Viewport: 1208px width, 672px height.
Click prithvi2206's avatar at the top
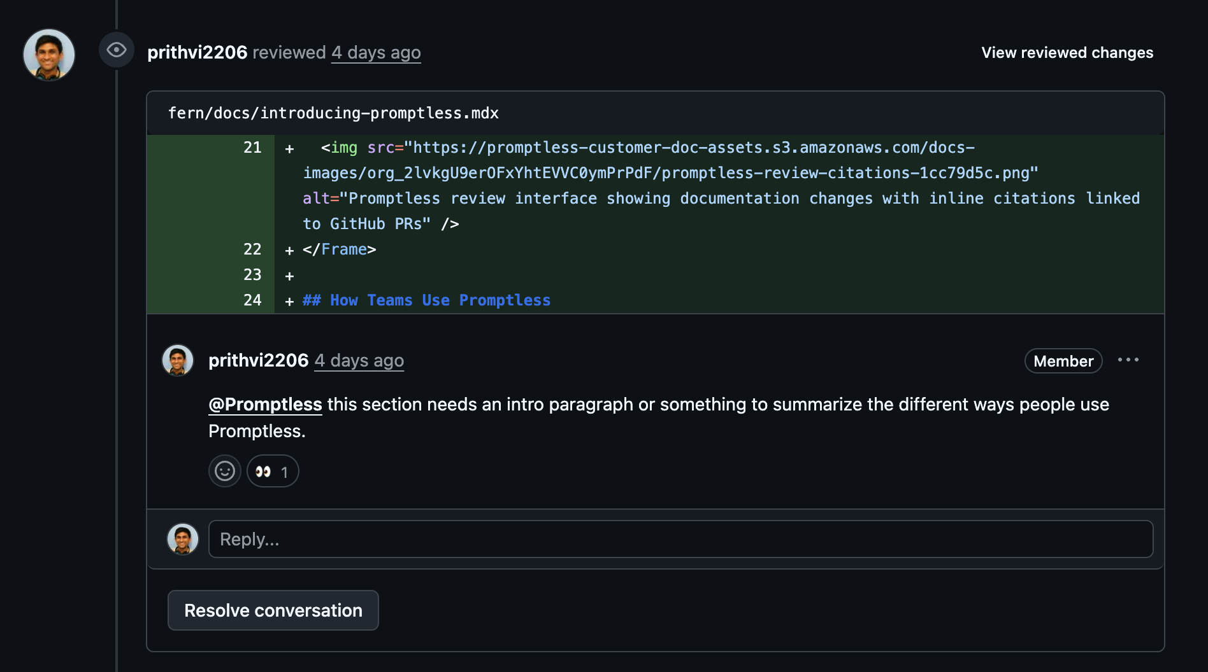tap(49, 55)
